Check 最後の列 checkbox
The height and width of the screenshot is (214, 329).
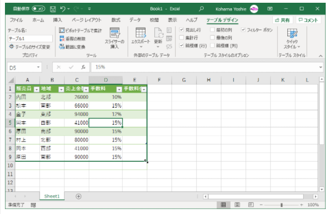coord(213,37)
